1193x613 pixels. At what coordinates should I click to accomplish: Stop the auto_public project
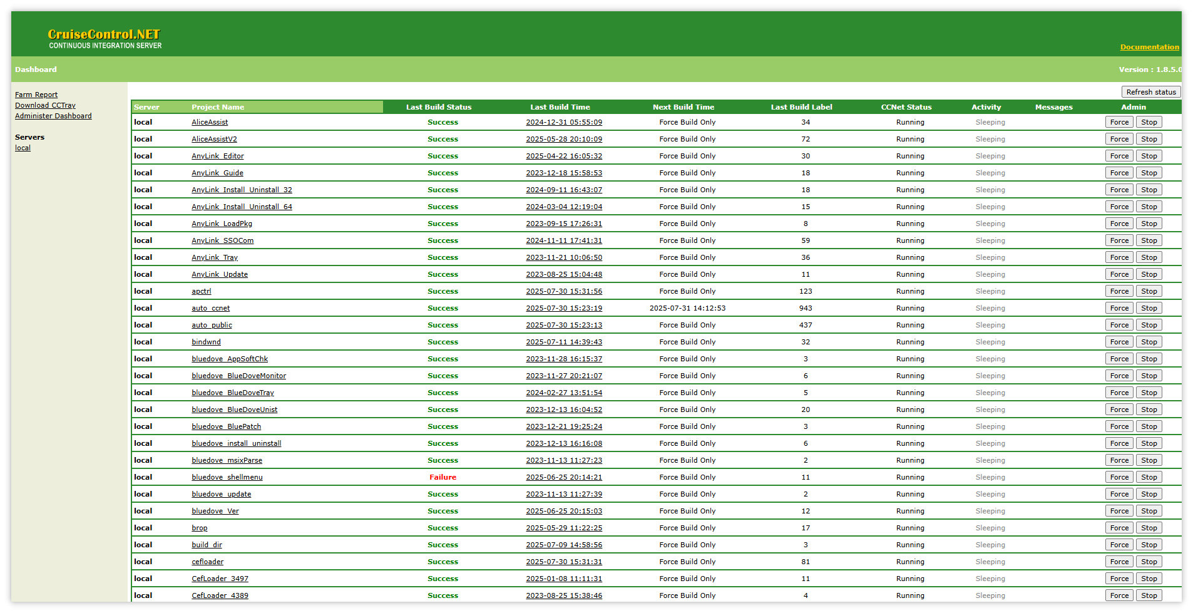click(x=1149, y=325)
